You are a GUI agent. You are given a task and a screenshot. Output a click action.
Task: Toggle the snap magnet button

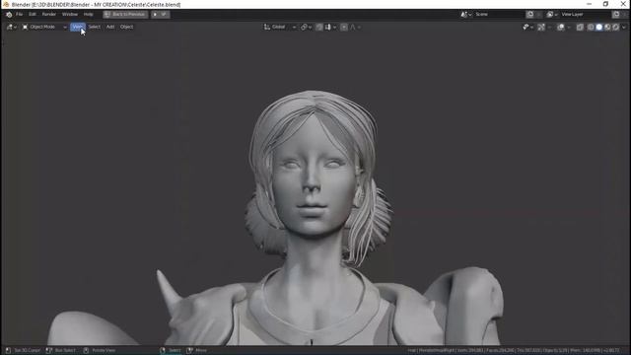coord(319,27)
